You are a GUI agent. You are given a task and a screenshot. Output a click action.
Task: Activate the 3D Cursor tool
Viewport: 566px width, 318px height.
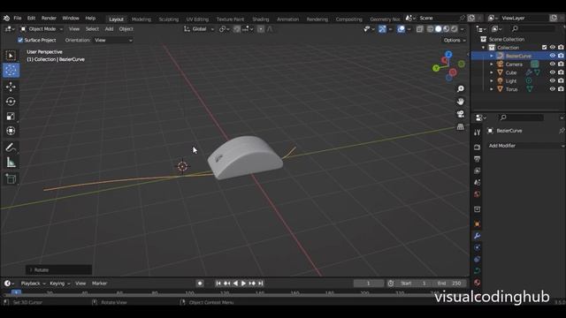(11, 71)
